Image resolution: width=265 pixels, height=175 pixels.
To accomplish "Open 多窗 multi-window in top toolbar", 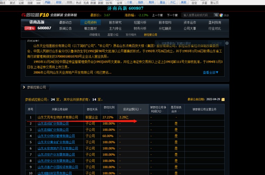I will [x=204, y=2].
